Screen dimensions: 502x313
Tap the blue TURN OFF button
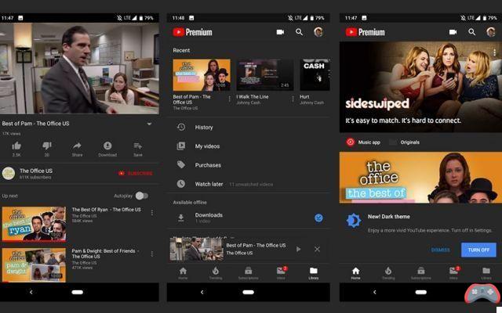pyautogui.click(x=478, y=250)
